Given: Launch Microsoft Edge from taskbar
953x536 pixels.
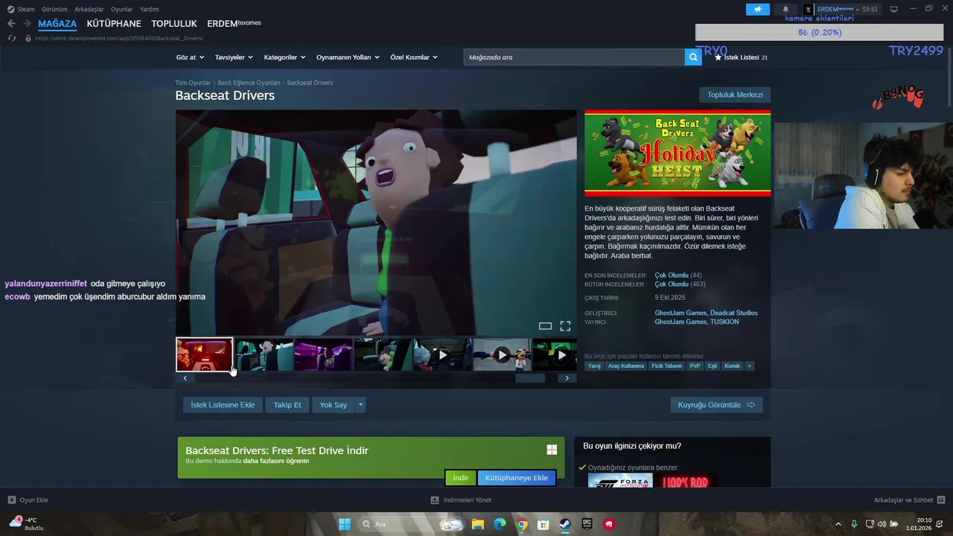Looking at the screenshot, I should click(x=500, y=524).
